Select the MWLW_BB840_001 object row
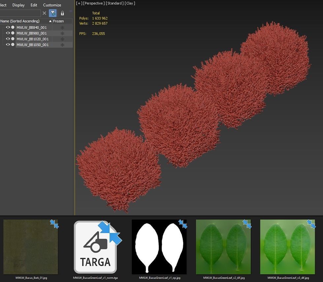Viewport: 323px width, 282px height. 32,27
